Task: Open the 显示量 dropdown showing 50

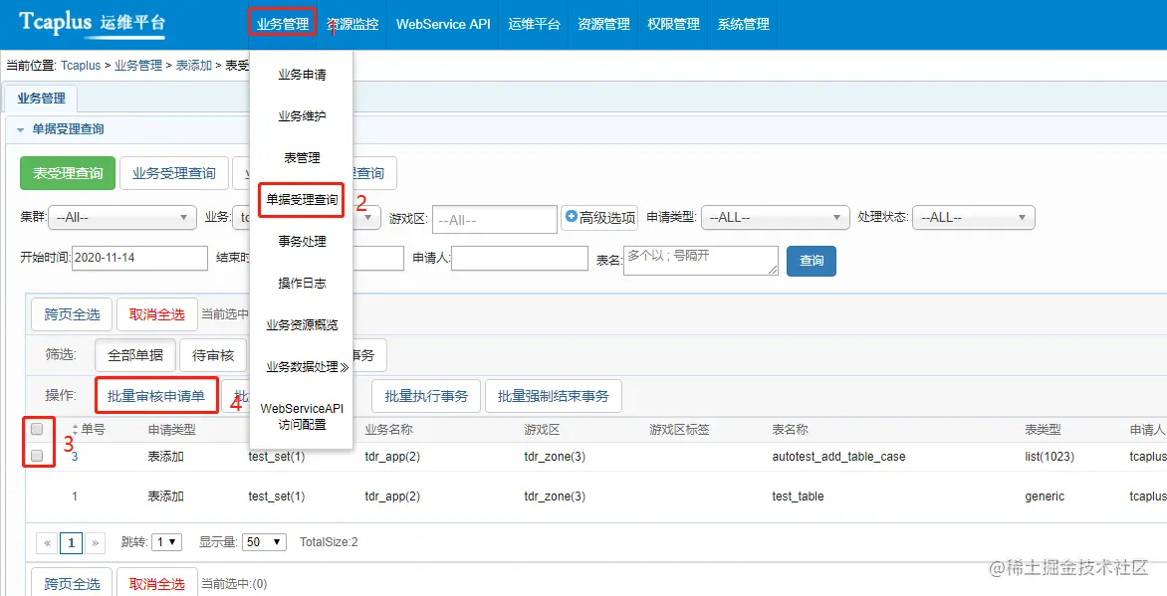Action: (264, 541)
